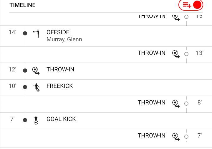Open player Murray, Glenn
This screenshot has width=212, height=149.
tap(64, 39)
